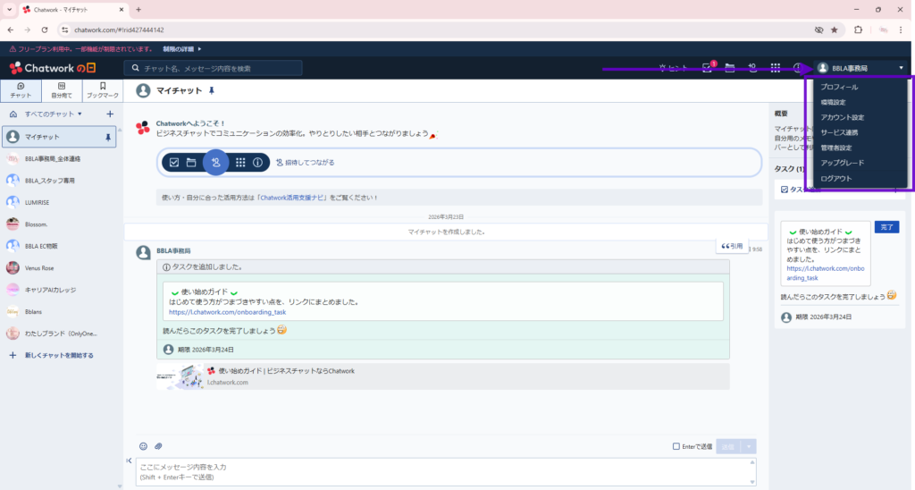The image size is (915, 490).
Task: Enable the Enterで送信 checkbox
Action: (x=676, y=446)
